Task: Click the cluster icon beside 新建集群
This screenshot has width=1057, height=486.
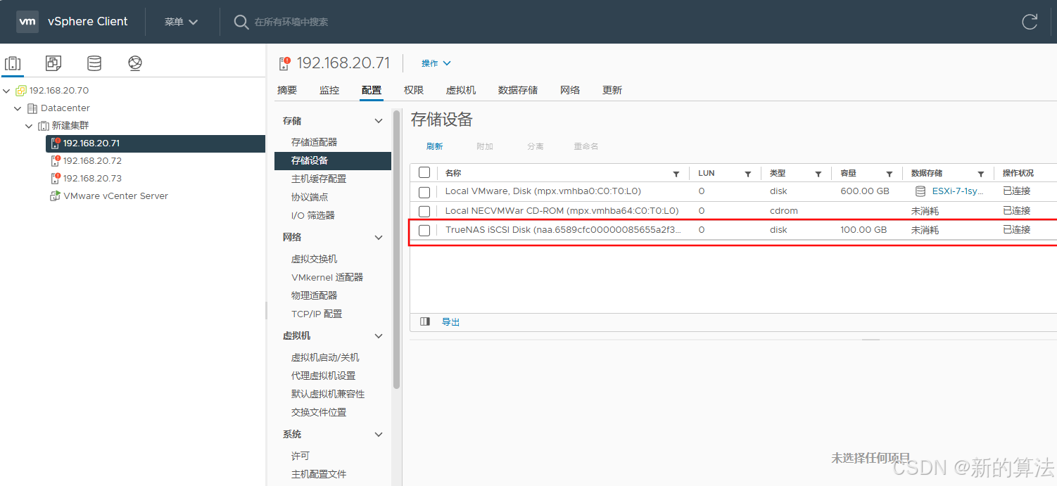Action: coord(44,126)
